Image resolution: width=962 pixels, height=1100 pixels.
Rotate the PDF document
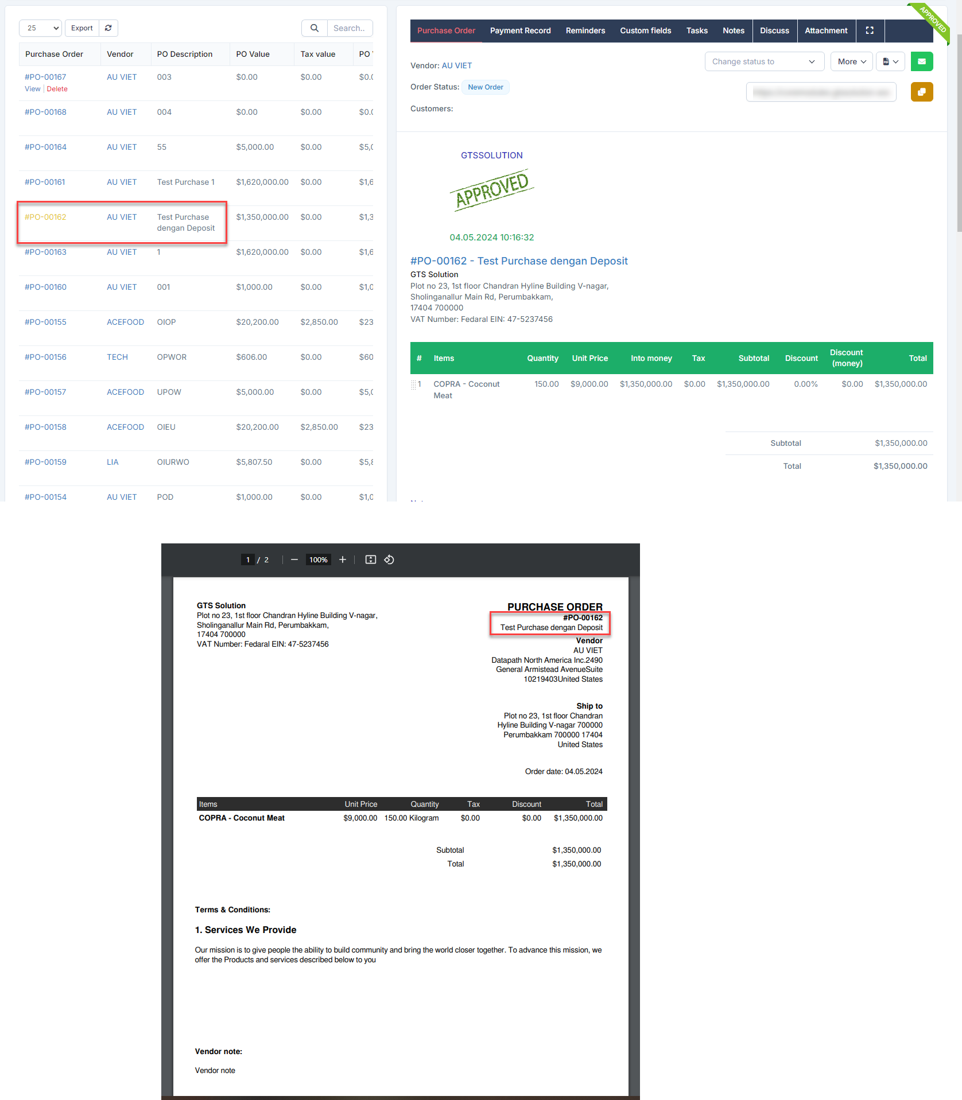[x=389, y=559]
